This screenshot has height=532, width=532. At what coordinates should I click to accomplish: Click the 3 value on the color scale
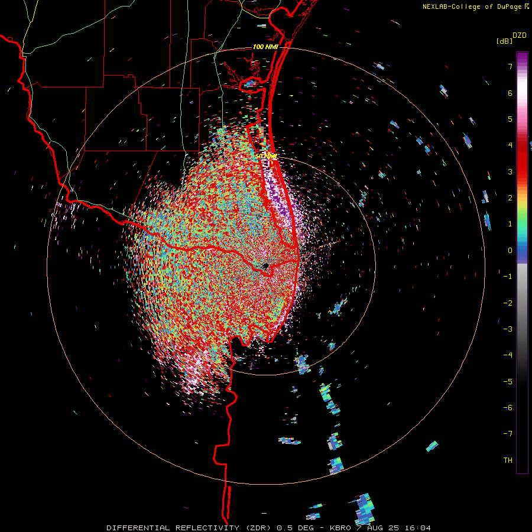coord(510,171)
